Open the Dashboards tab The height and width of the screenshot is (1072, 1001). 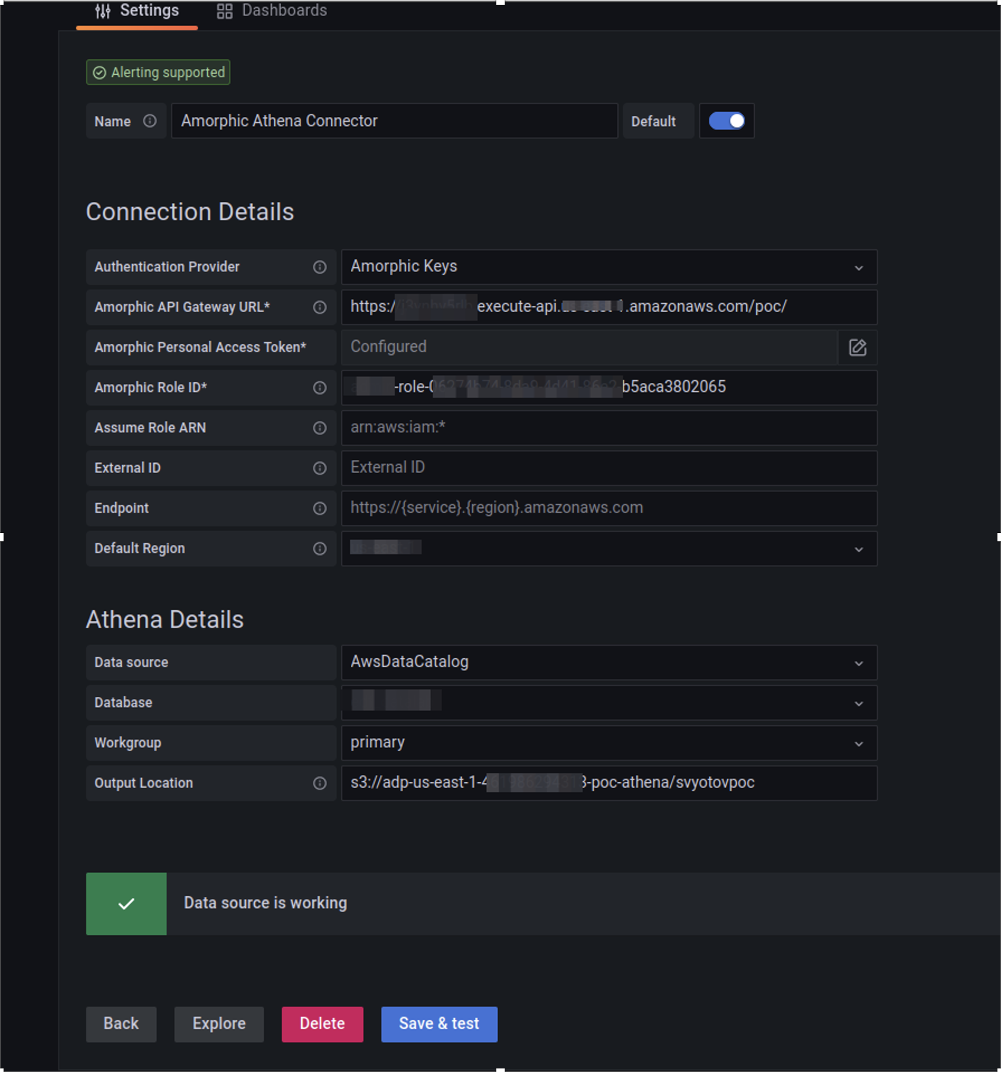tap(272, 11)
